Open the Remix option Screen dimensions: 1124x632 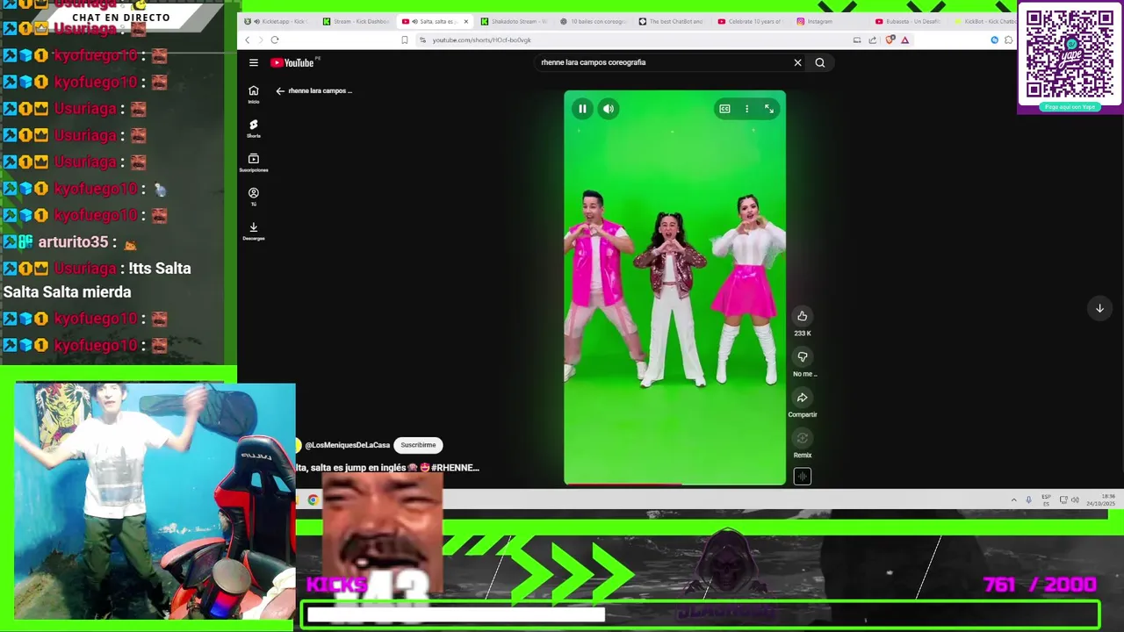802,438
